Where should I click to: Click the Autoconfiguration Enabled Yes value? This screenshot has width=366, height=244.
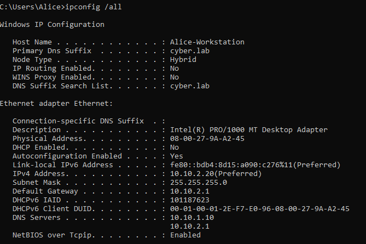(177, 156)
